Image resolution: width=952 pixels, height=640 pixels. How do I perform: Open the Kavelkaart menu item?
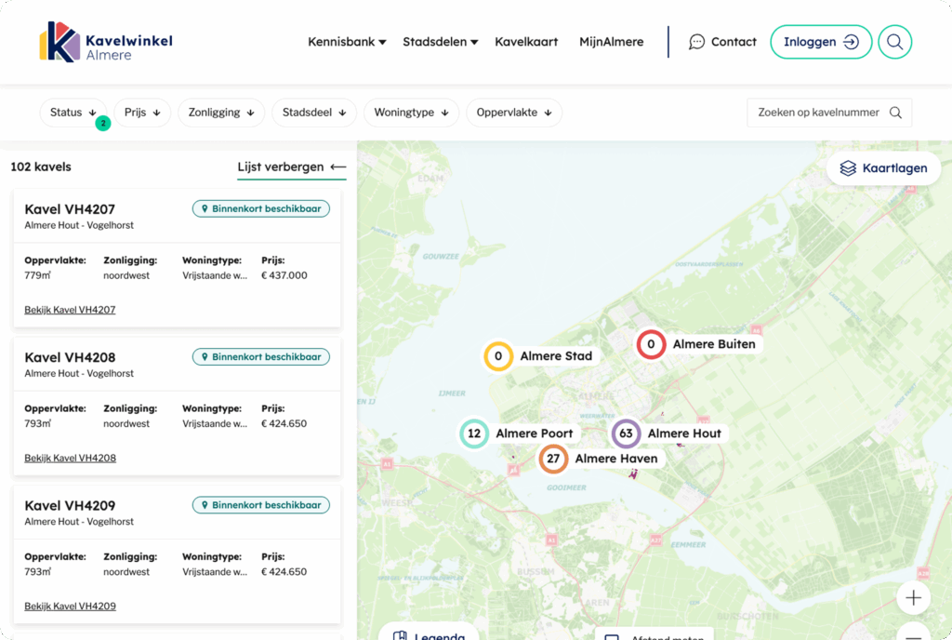tap(526, 42)
